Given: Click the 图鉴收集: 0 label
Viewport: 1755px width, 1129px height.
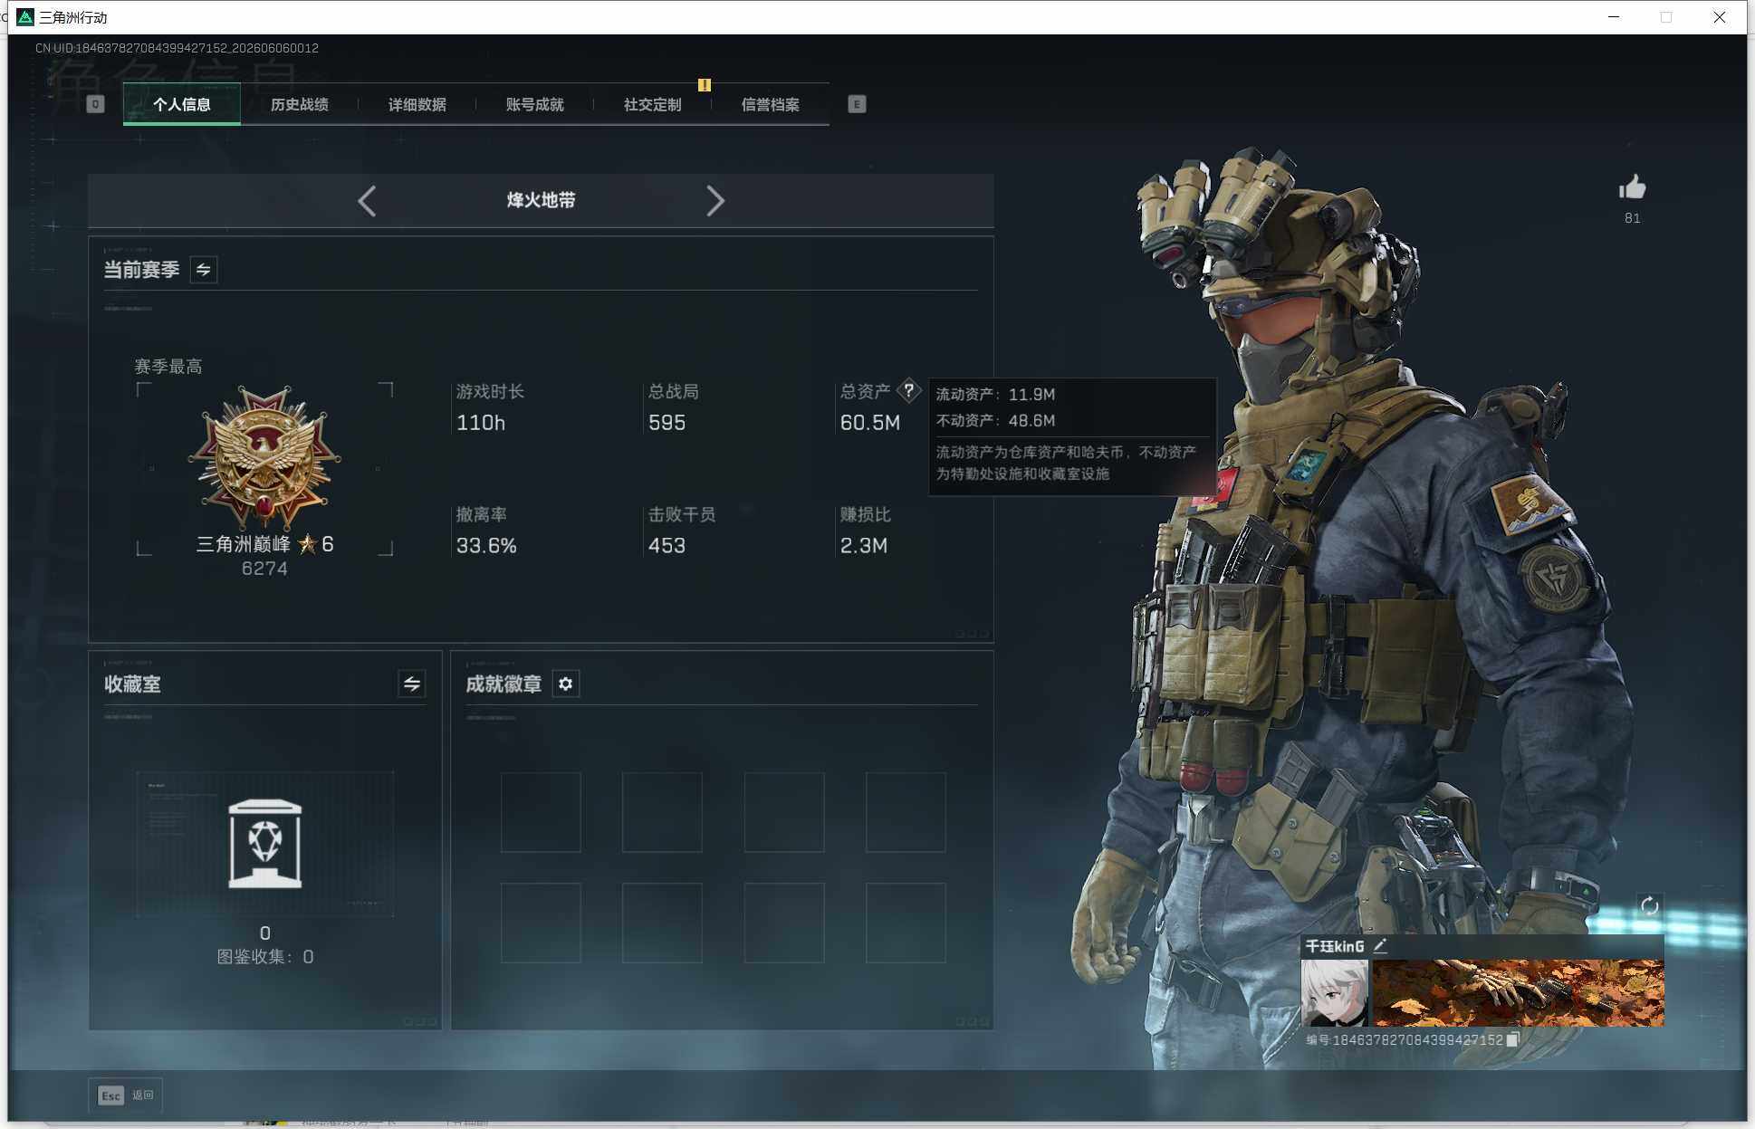Looking at the screenshot, I should (265, 957).
